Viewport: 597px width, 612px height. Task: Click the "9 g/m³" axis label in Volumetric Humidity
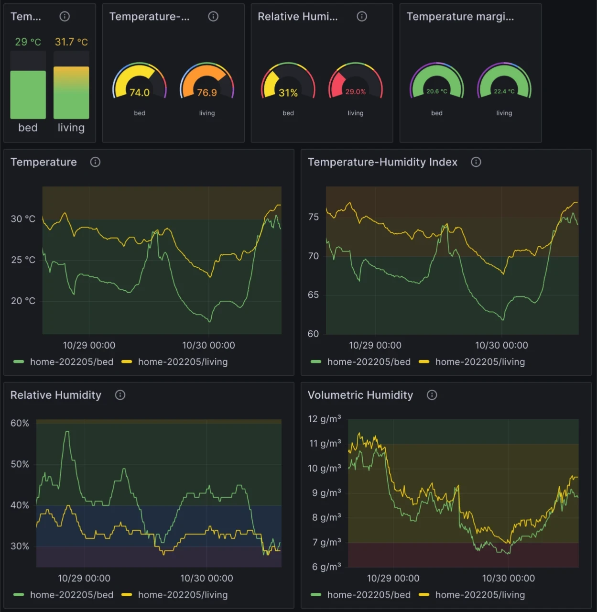click(326, 492)
